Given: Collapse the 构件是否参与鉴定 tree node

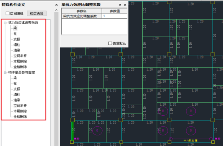Looking at the screenshot, I should point(5,72).
